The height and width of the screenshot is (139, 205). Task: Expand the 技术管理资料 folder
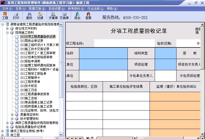(x=12, y=119)
